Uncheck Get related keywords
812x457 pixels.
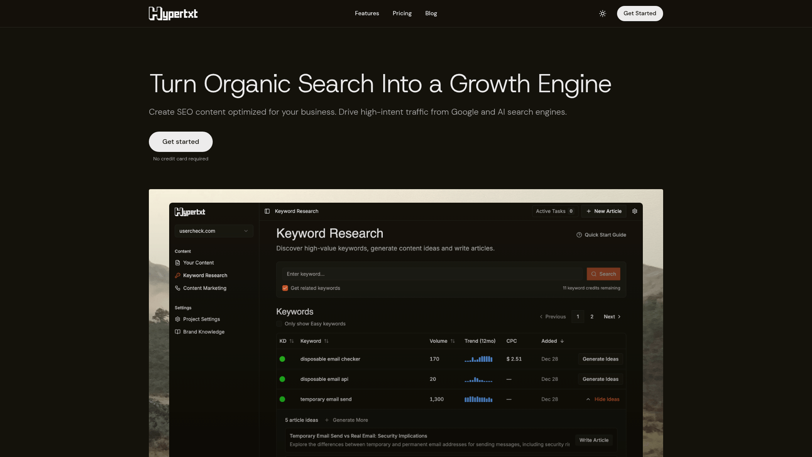coord(285,288)
